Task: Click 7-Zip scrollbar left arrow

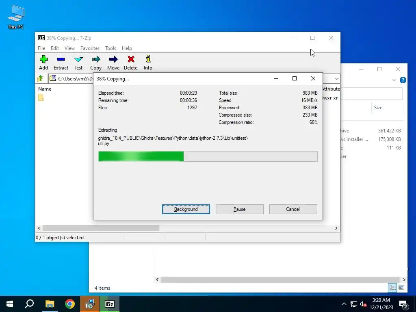Action: [39, 228]
